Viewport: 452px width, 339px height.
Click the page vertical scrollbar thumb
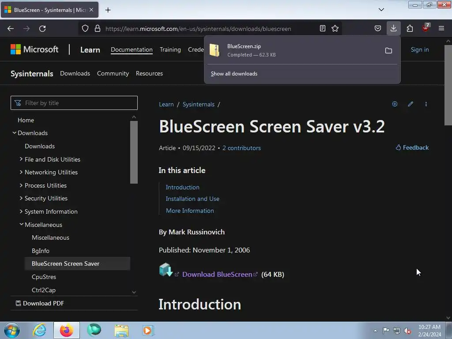click(x=448, y=85)
